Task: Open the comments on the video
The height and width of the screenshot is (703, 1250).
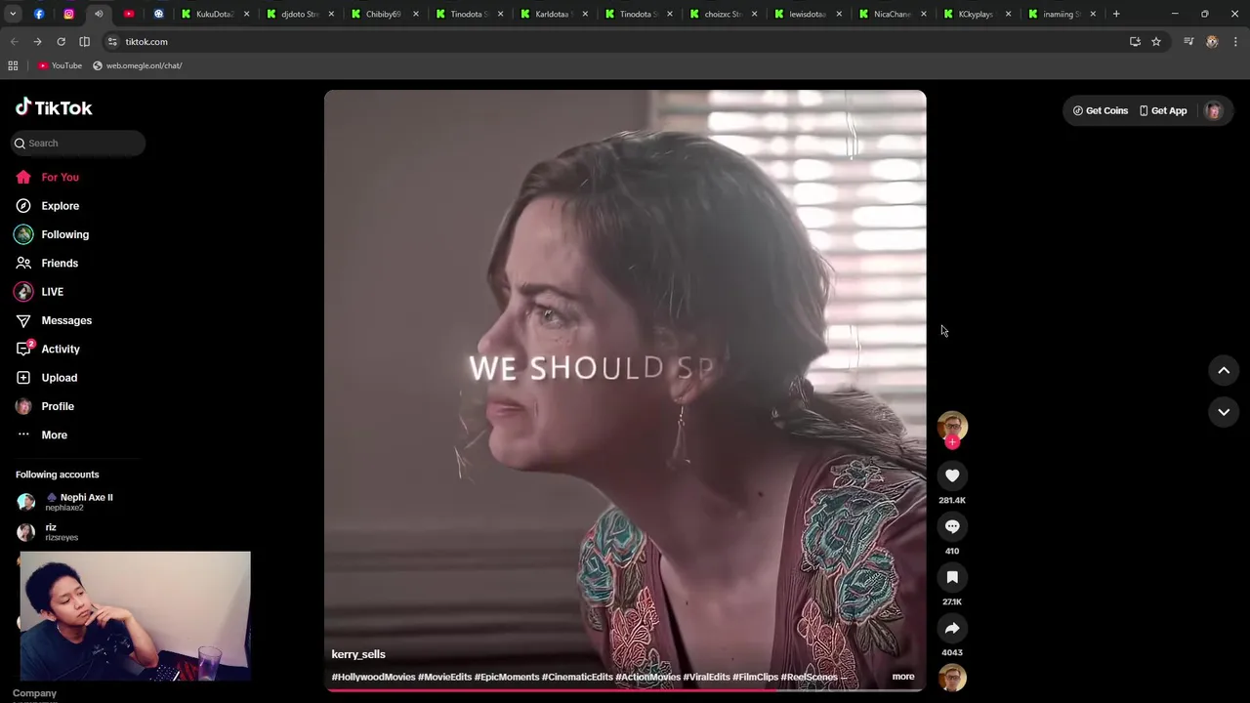Action: (x=952, y=526)
